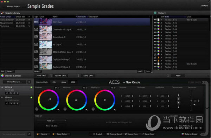Click the control panel reconnect icon
This screenshot has width=211, height=138.
(29, 134)
